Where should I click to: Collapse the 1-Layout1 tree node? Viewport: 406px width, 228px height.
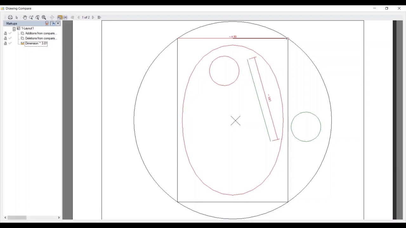click(14, 28)
